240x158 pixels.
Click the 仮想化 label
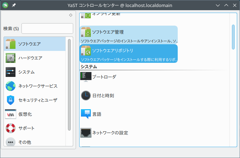(x=25, y=114)
